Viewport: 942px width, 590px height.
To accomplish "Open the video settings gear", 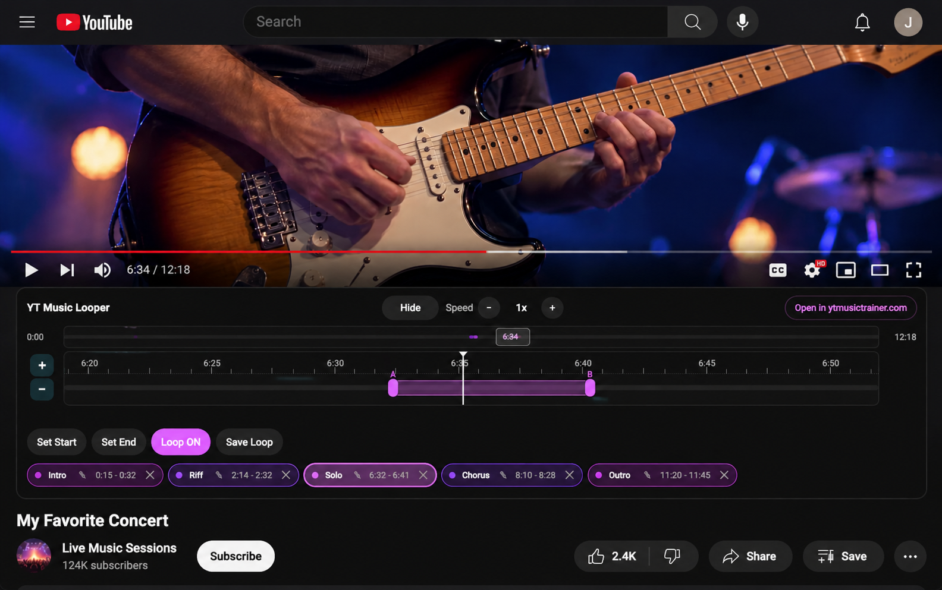I will click(812, 270).
